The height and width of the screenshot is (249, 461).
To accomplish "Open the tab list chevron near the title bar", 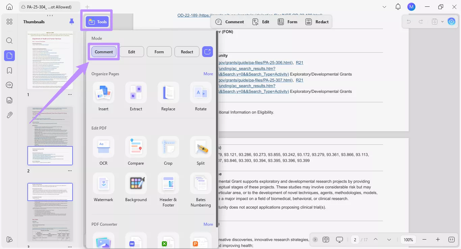I will pos(384,6).
